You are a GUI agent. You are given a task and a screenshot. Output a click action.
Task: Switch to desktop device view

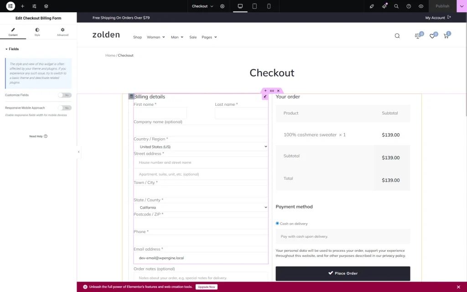click(240, 6)
